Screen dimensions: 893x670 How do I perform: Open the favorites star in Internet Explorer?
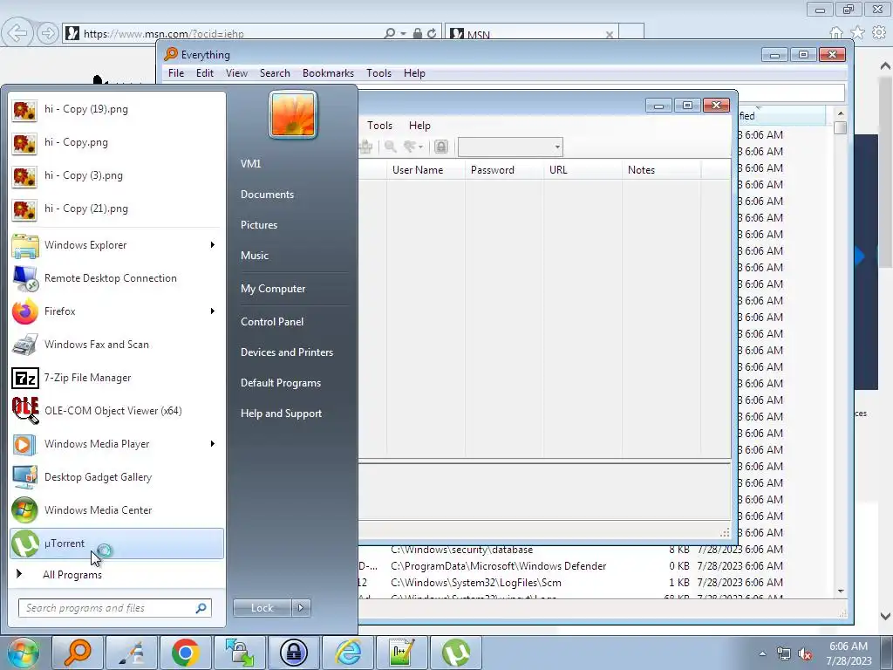(858, 33)
